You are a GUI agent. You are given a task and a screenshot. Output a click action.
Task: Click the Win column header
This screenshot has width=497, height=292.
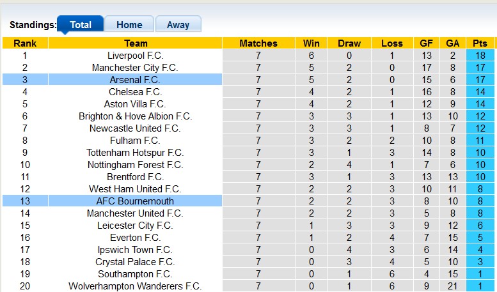coord(312,43)
